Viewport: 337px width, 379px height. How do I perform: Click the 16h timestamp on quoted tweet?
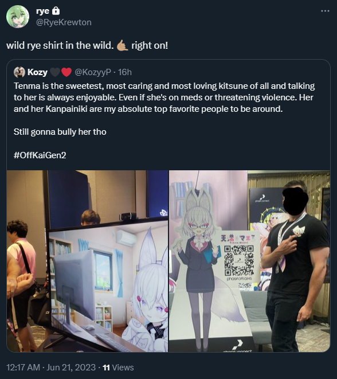tap(125, 72)
